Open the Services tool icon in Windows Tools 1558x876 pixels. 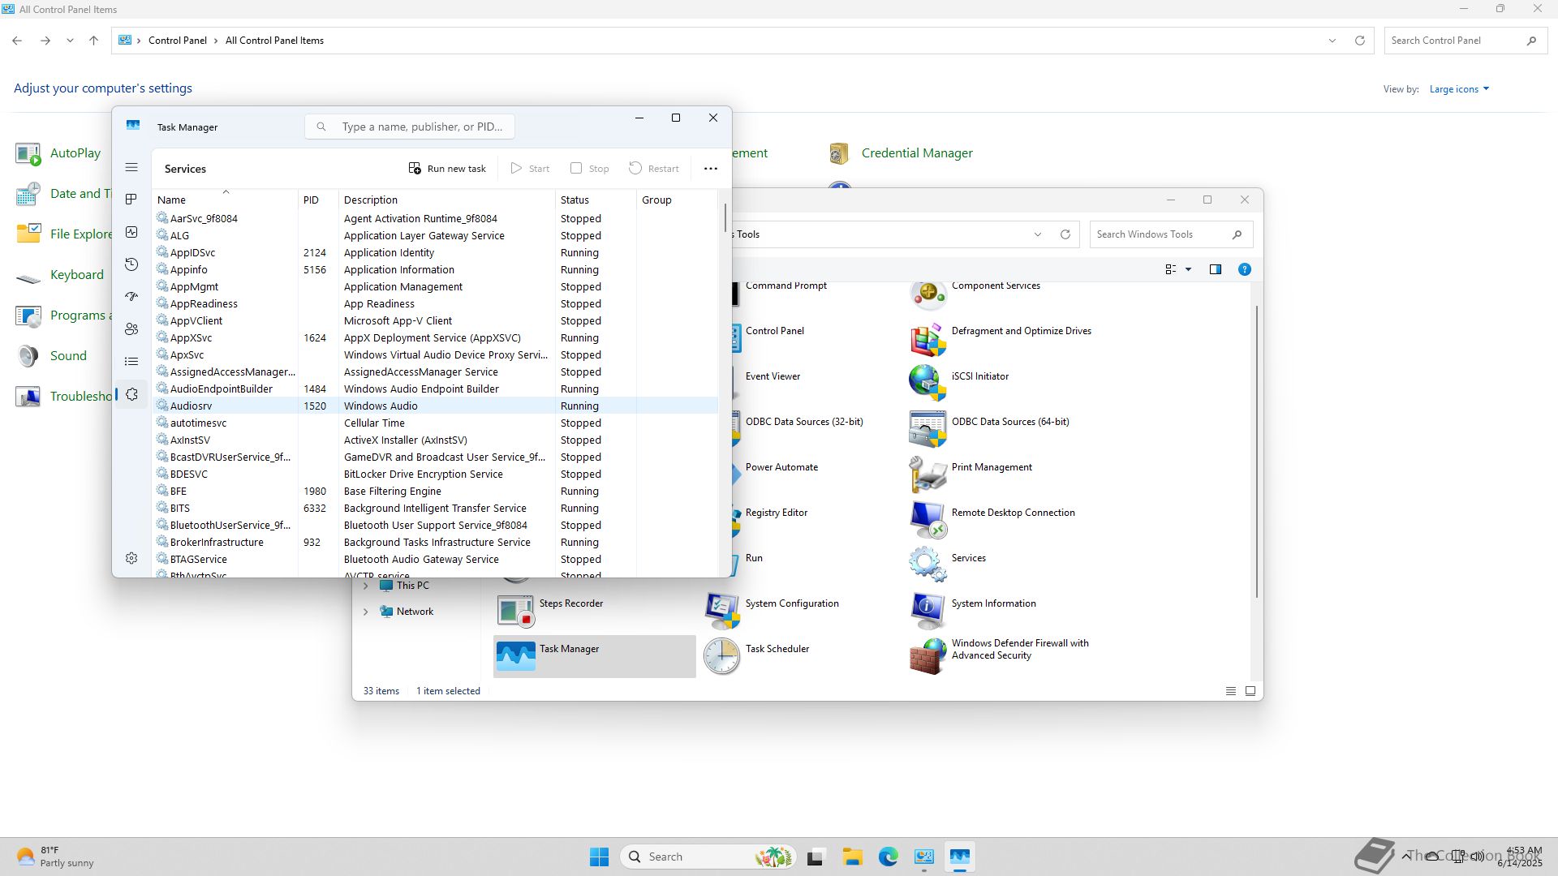[x=927, y=563]
